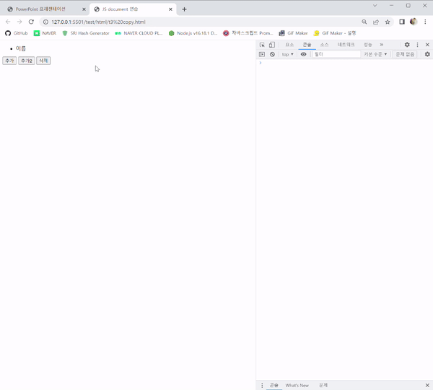Open the 자바스크립트 Prom... bookmark

coord(248,33)
